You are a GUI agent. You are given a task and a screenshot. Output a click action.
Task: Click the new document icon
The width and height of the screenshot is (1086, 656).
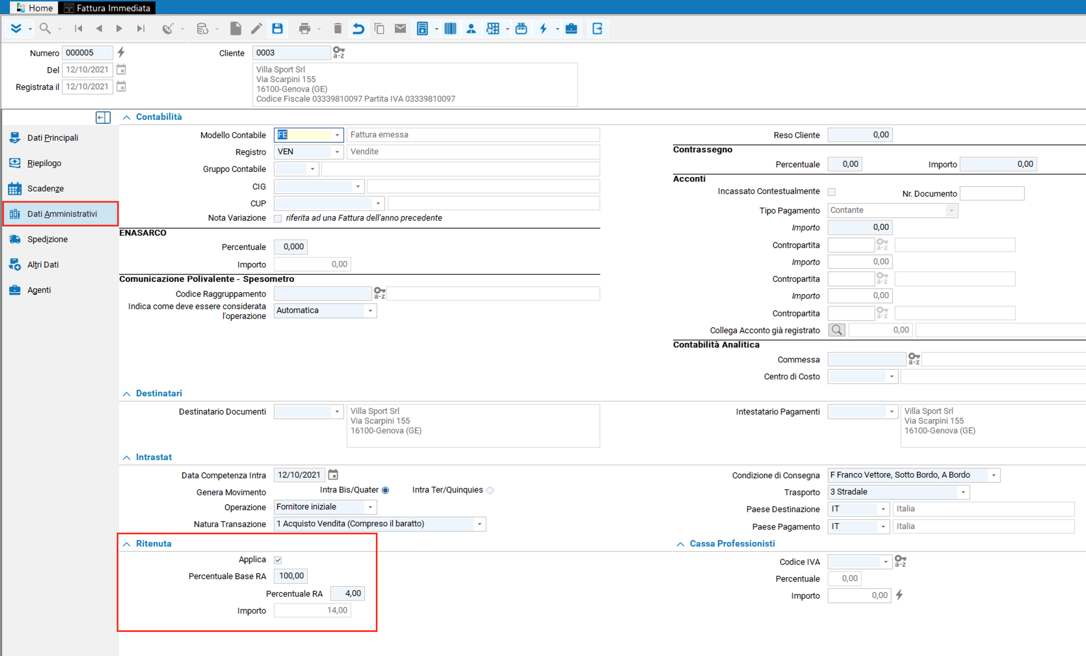click(x=236, y=29)
